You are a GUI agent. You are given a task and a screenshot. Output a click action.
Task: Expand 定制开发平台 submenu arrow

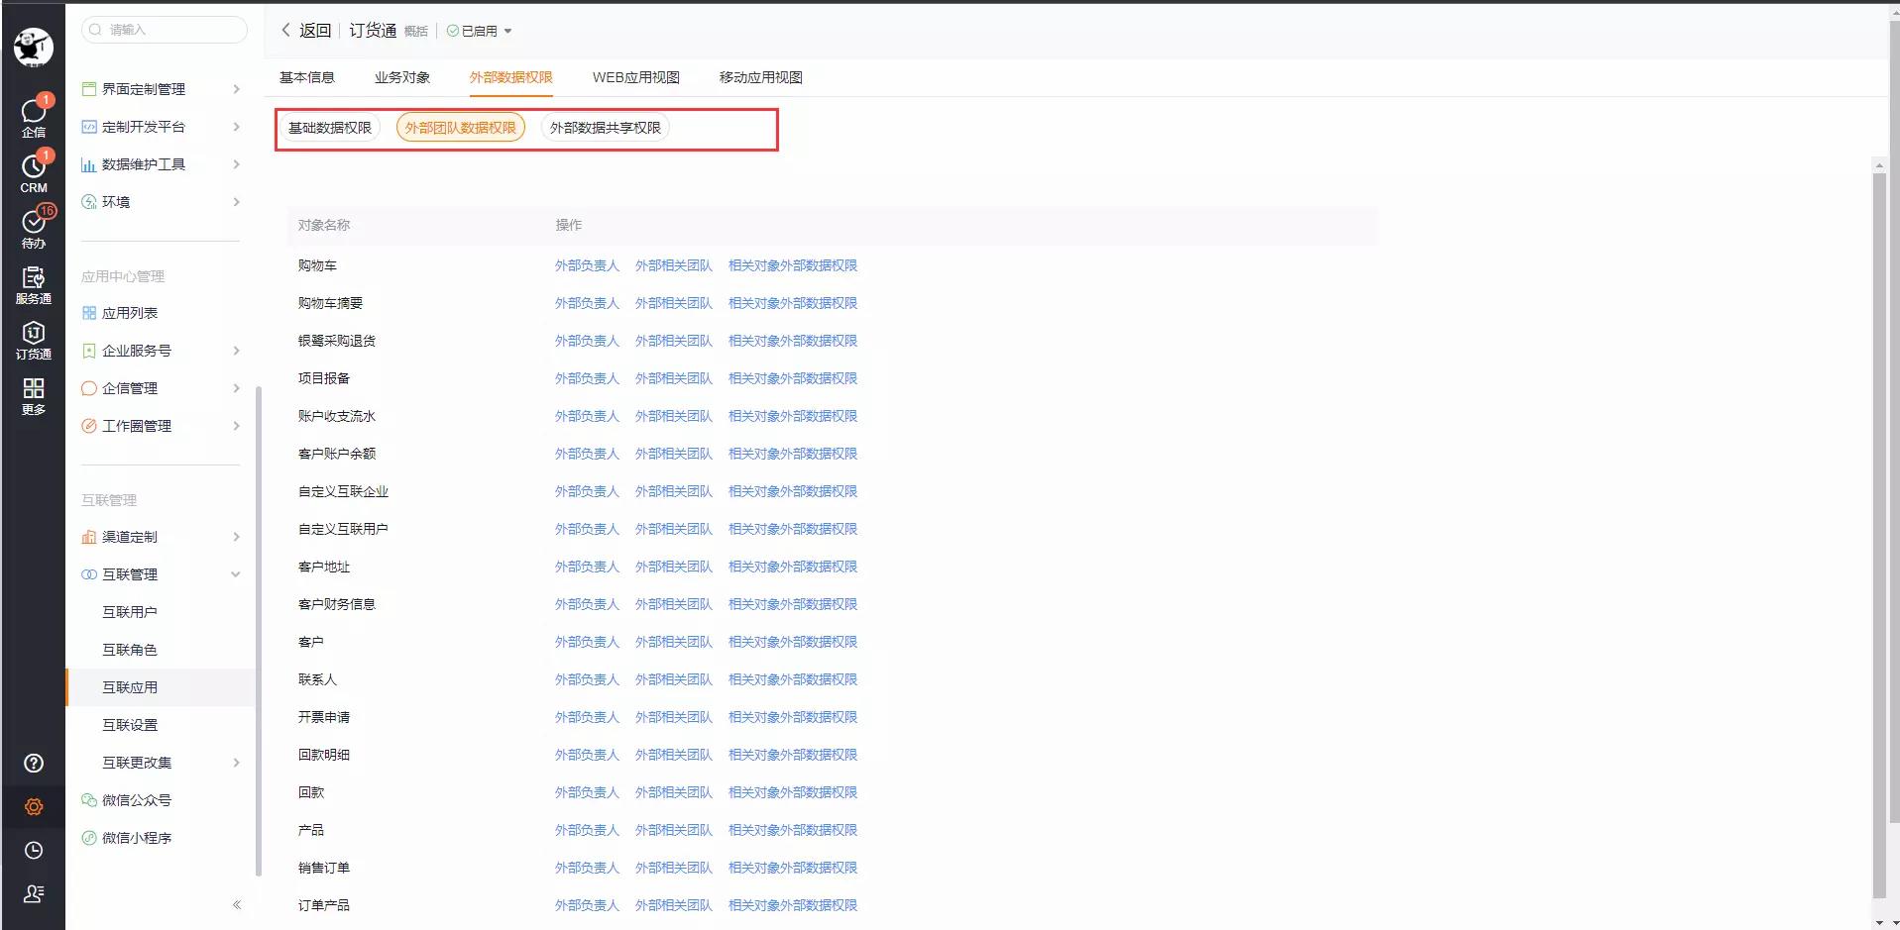click(x=236, y=127)
